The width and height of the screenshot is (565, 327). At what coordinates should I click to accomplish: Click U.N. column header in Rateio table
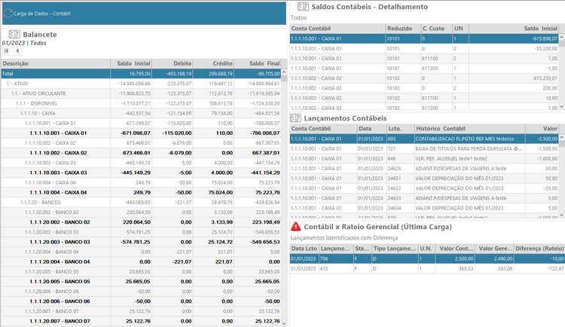[x=426, y=249]
